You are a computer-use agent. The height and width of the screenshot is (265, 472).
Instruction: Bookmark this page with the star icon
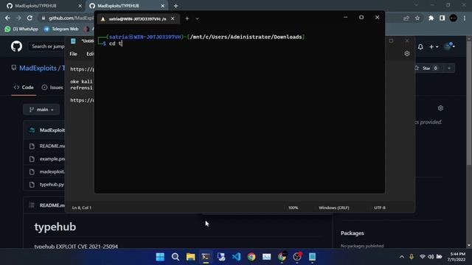tap(417, 18)
